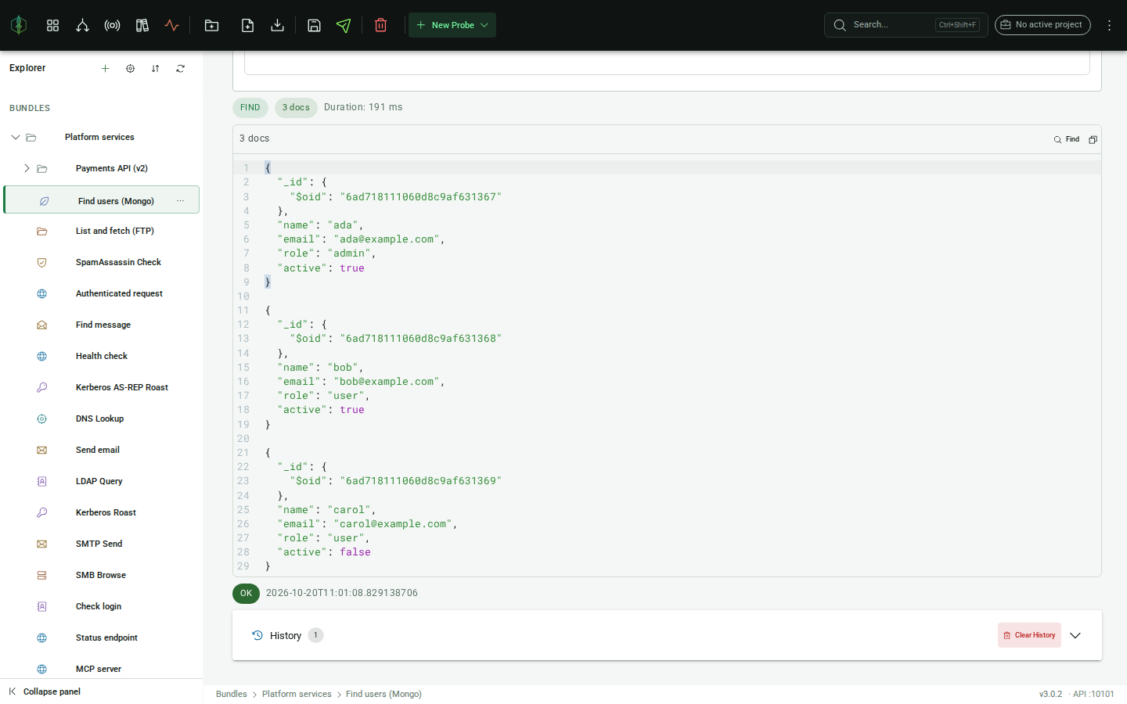Click the Explorer sort order icon
The height and width of the screenshot is (704, 1127).
tap(155, 68)
